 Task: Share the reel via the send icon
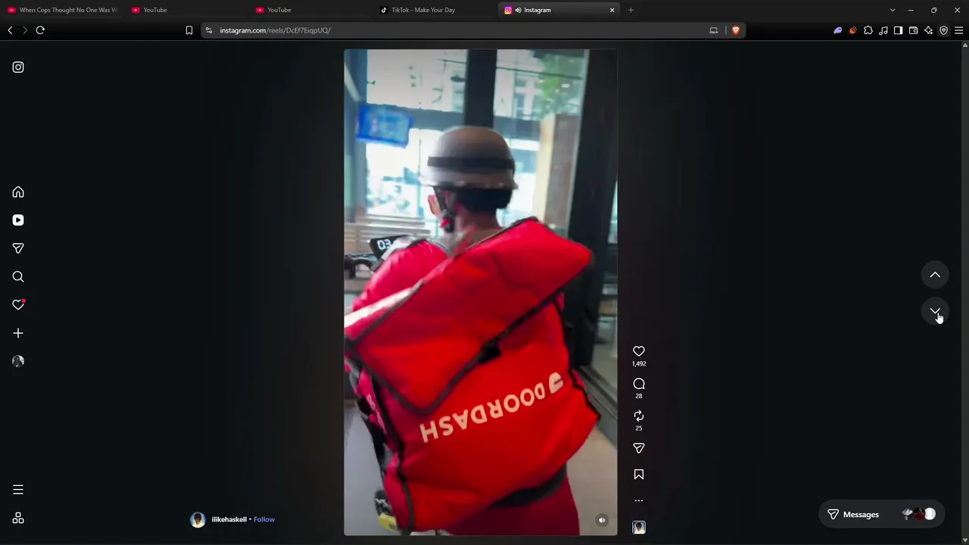[639, 448]
